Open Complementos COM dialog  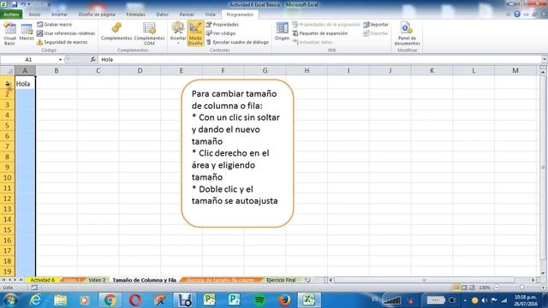(x=149, y=33)
